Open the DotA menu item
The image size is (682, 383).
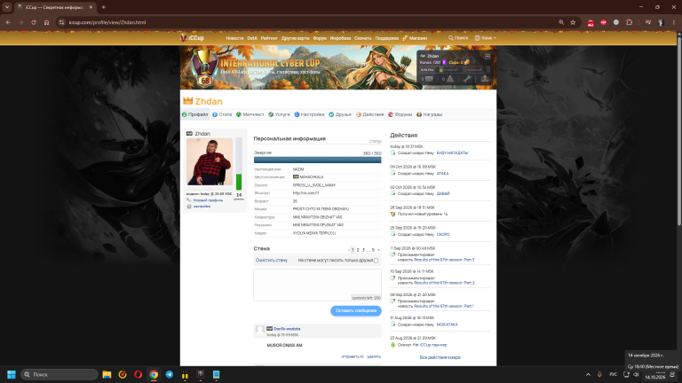[252, 38]
